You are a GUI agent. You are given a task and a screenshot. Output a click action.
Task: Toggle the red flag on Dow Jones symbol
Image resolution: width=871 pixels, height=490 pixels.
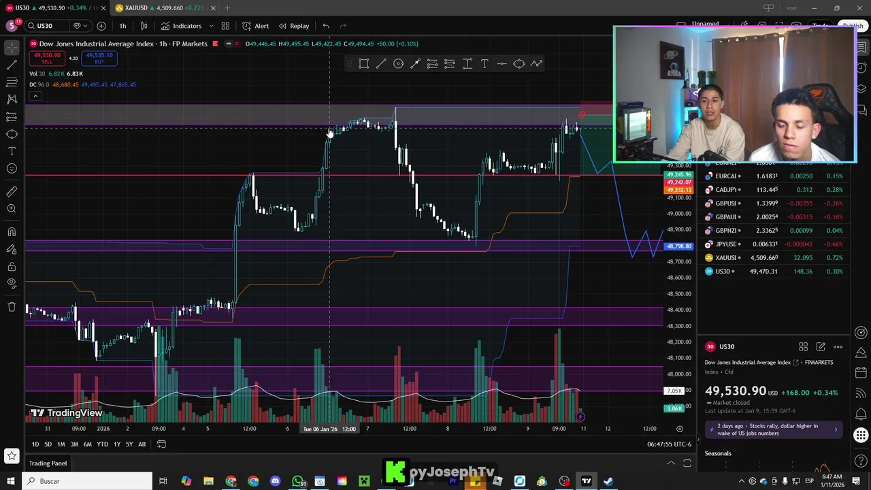point(215,44)
